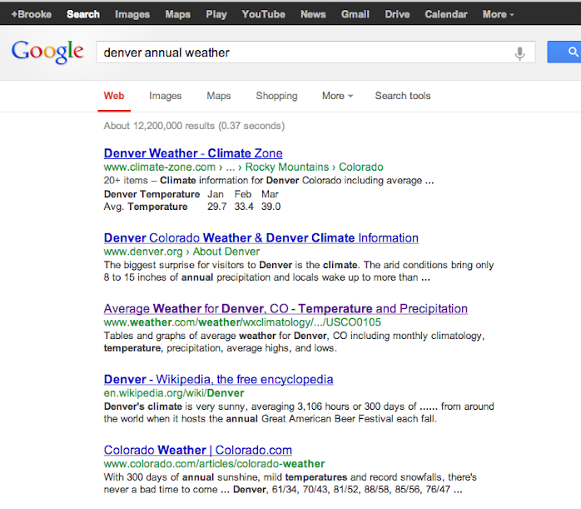Click the www.denver.org URL
The width and height of the screenshot is (581, 509).
click(143, 252)
